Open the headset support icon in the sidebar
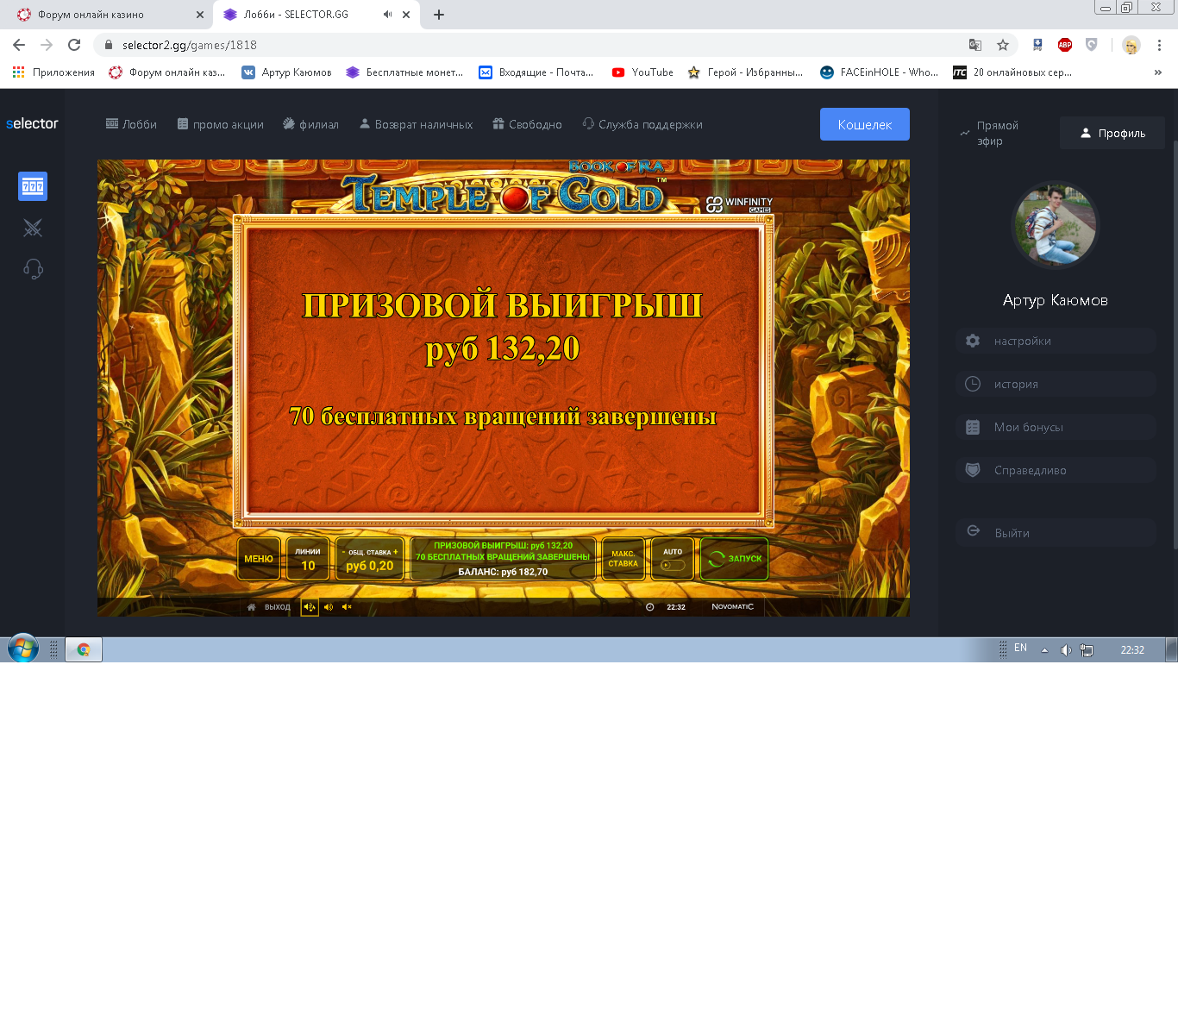 point(33,269)
